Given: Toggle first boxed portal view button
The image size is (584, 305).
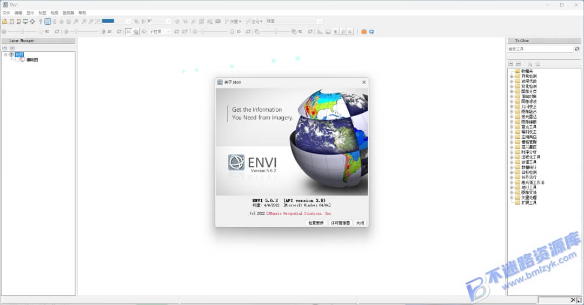Looking at the screenshot, I should pos(336,32).
